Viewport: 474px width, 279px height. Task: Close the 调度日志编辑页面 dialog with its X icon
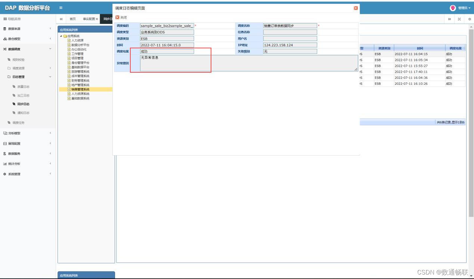point(356,8)
